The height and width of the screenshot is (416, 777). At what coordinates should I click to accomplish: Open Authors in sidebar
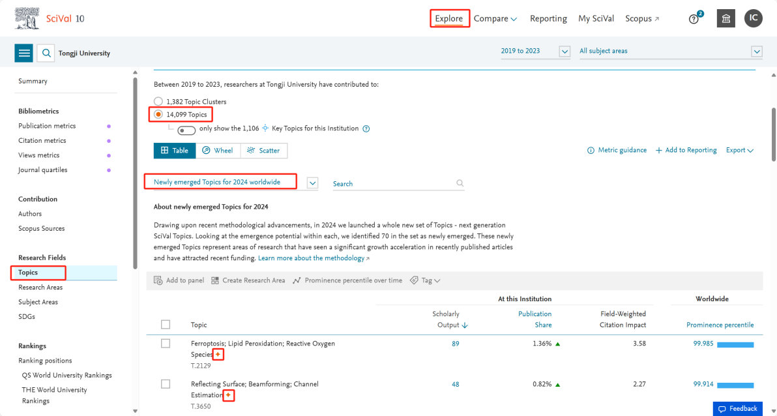point(30,214)
